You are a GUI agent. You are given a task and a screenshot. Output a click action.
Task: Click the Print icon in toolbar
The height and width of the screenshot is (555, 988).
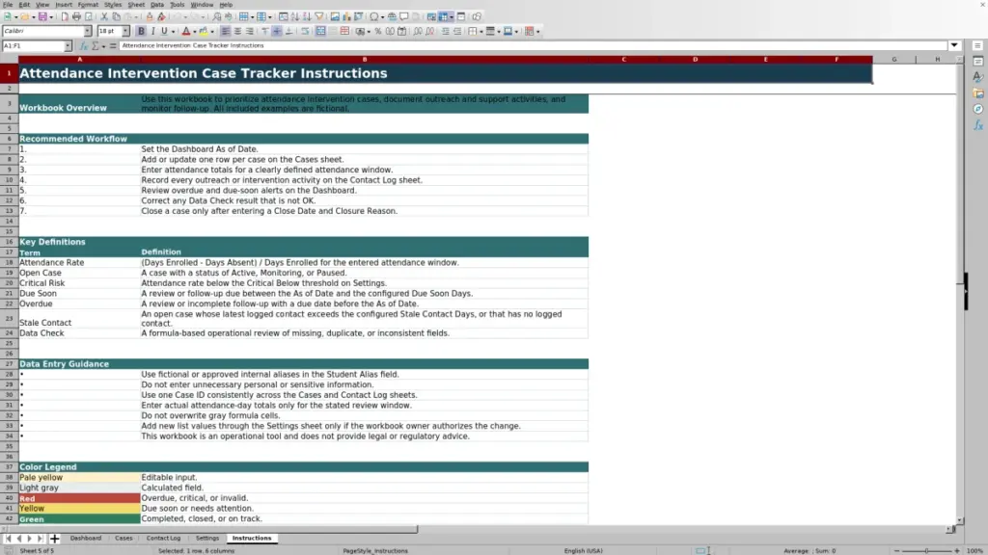click(x=76, y=17)
